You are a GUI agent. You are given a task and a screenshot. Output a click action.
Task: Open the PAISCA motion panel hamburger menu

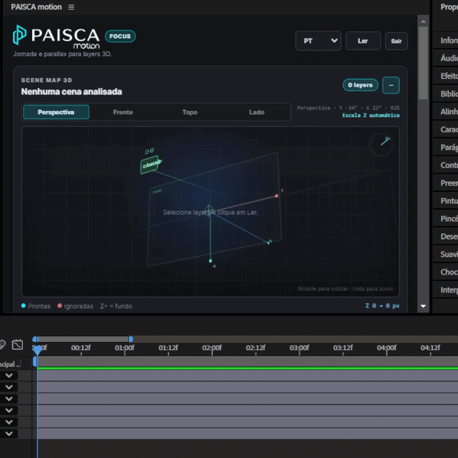(71, 7)
